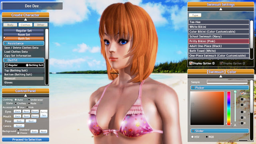This screenshot has width=256, height=144.
Task: Collapse the Control Panel arrow
Action: click(26, 95)
